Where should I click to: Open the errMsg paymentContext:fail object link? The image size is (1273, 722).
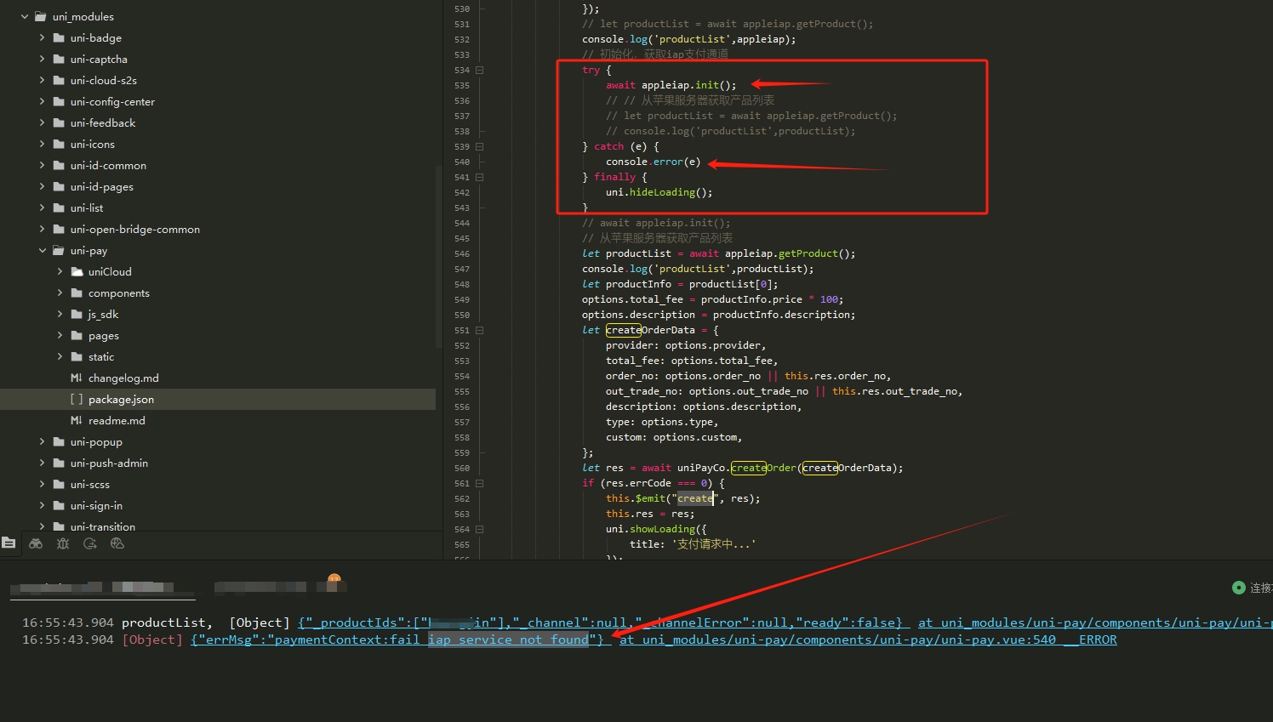(397, 640)
